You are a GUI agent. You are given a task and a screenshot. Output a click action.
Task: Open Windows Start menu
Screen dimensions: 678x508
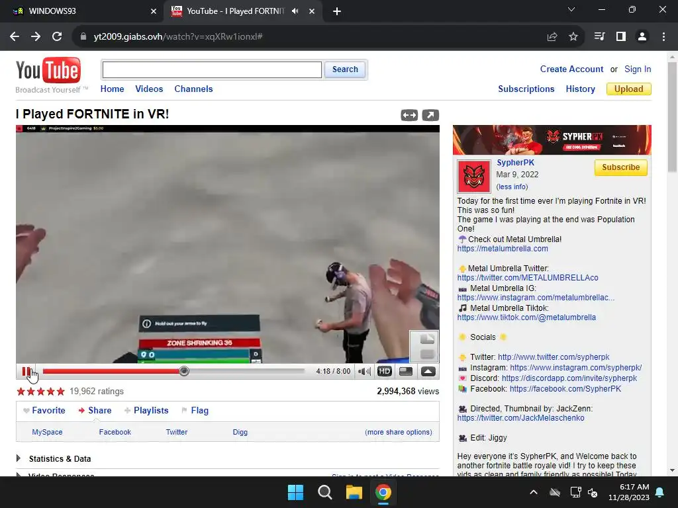pos(296,492)
